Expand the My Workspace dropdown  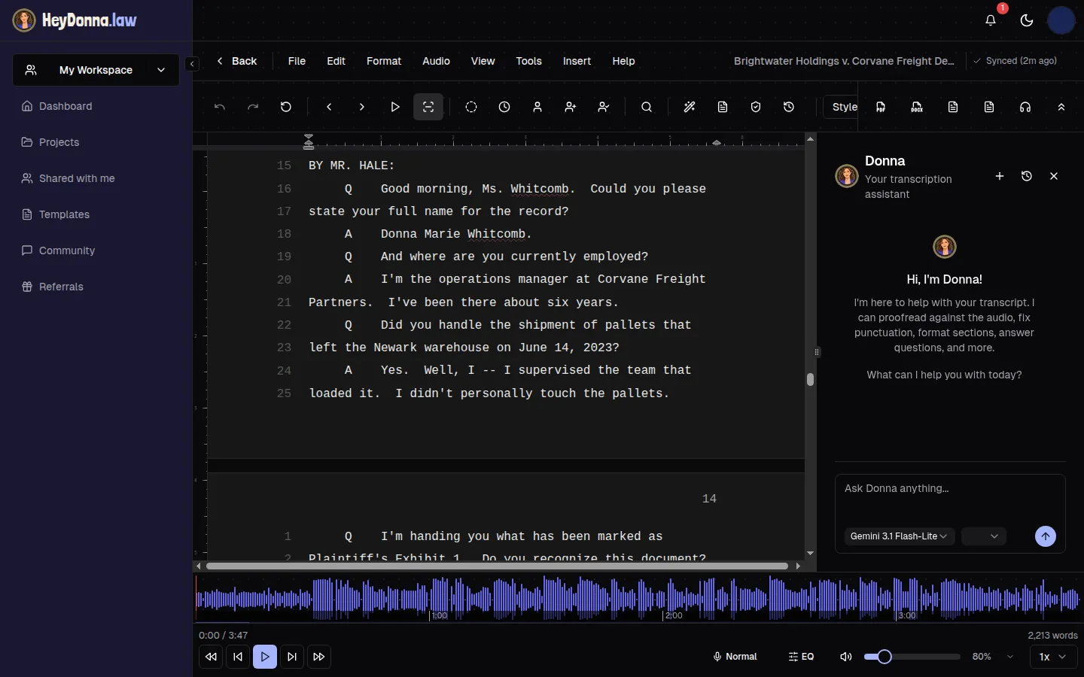(x=96, y=70)
